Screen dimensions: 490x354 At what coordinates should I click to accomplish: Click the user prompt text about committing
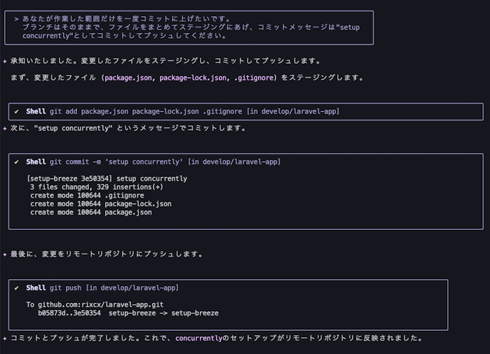tap(191, 27)
